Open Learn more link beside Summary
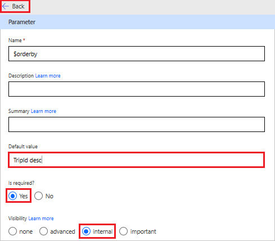This screenshot has height=241, width=275. coord(43,111)
